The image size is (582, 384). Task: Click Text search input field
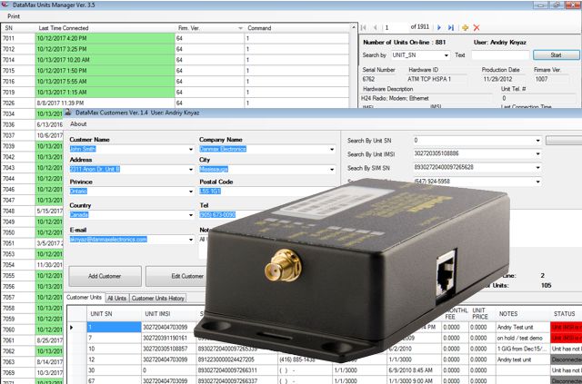tap(500, 55)
